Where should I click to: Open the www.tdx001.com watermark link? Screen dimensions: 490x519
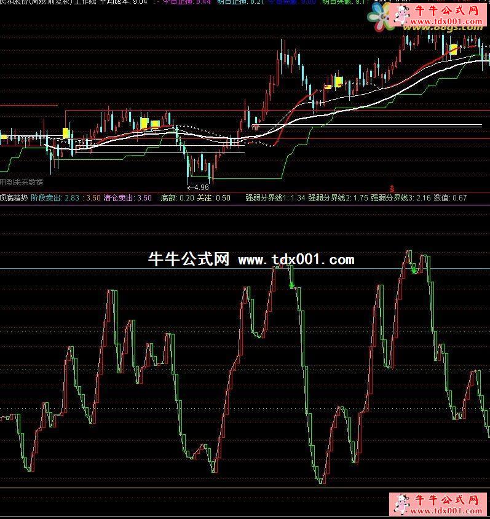click(296, 260)
